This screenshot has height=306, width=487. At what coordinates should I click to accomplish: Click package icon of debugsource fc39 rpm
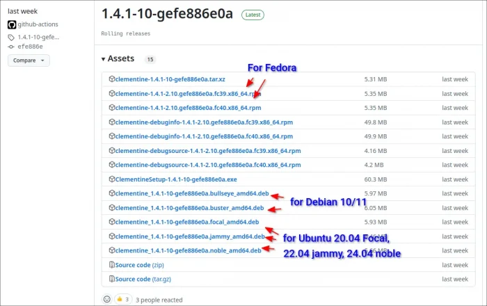(112, 150)
